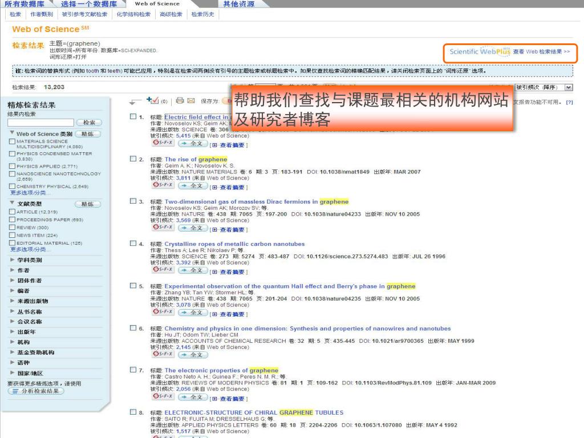Open 被引参考文献检索 sub-tab

(x=84, y=14)
